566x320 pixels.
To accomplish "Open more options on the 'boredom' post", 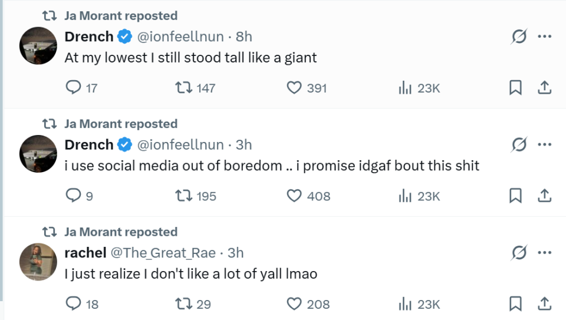I will click(544, 144).
